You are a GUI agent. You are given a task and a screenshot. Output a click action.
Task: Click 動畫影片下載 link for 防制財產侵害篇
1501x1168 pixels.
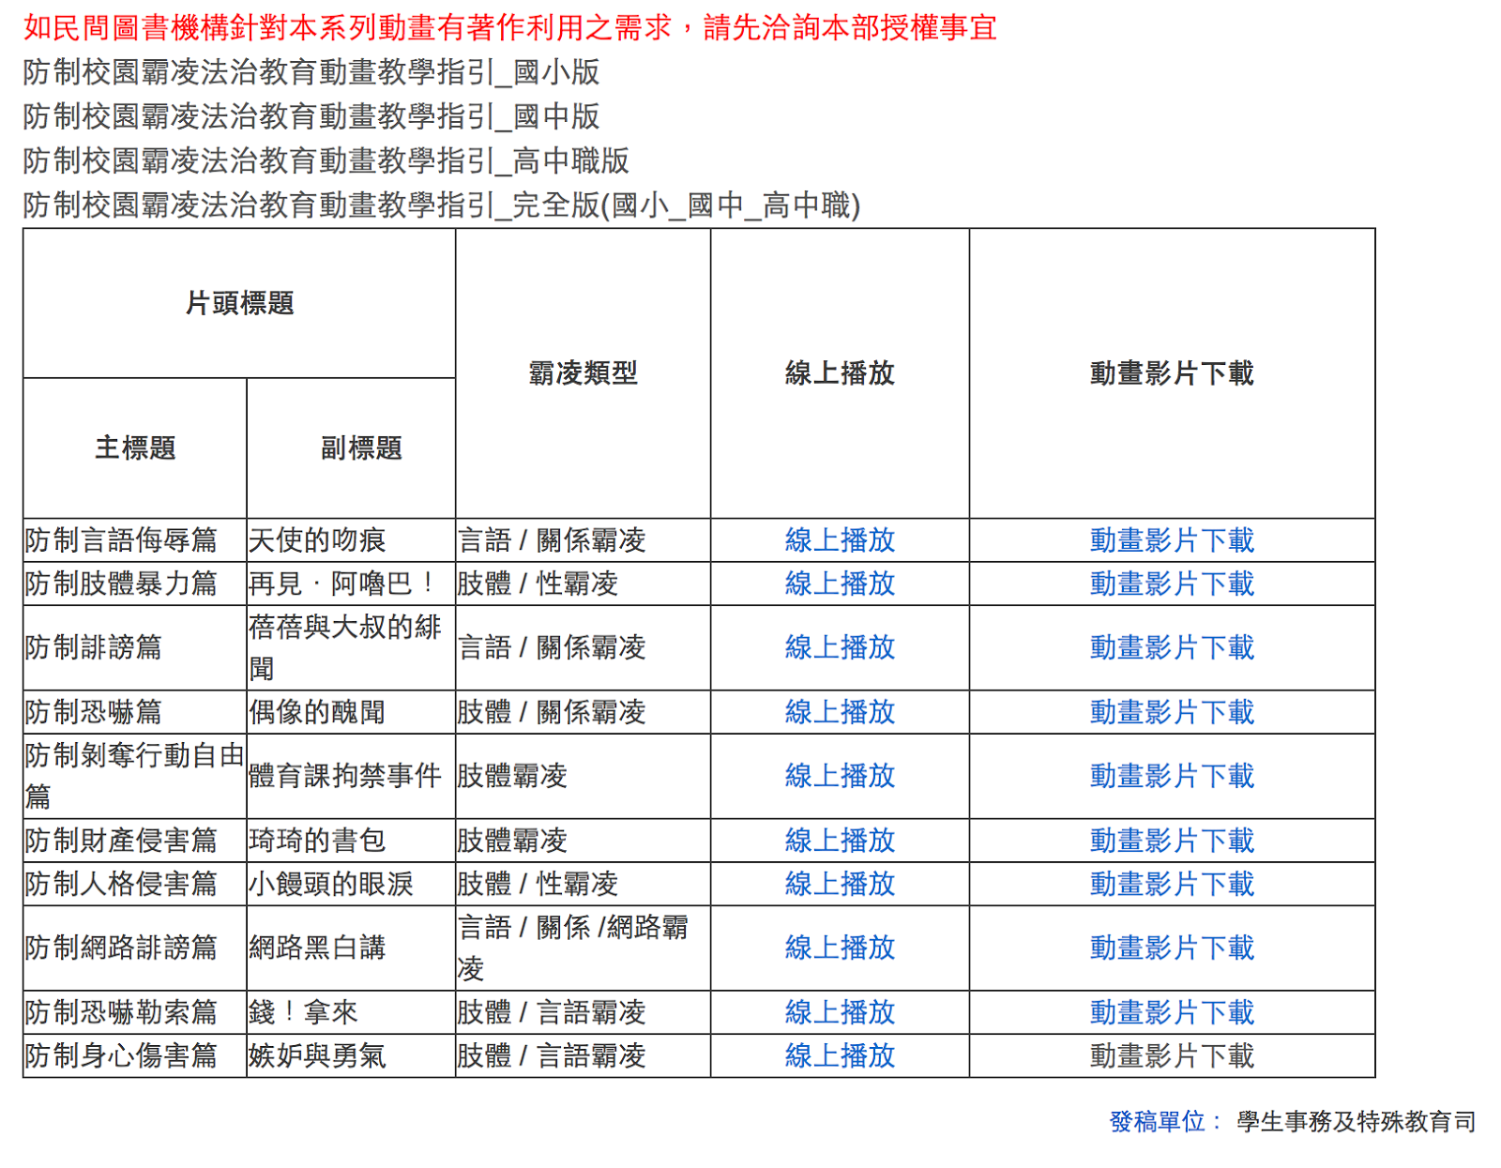tap(1172, 841)
